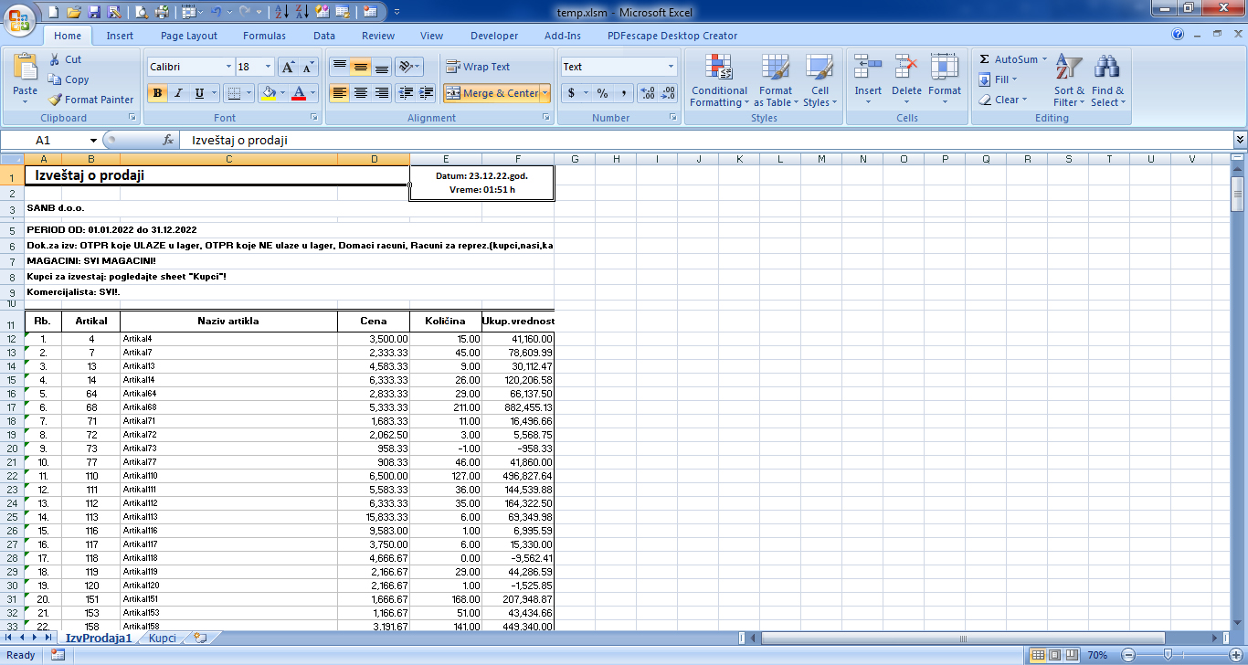Switch to Kupci sheet tab
This screenshot has height=665, width=1248.
point(163,639)
